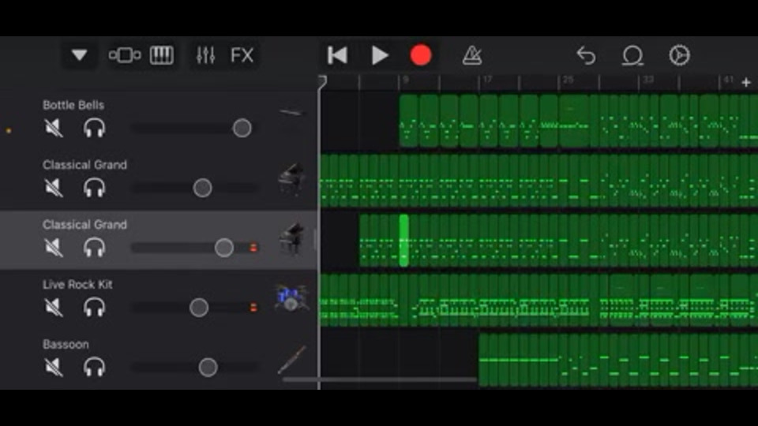Solo the first Classical Grand track
758x426 pixels.
[x=94, y=188]
